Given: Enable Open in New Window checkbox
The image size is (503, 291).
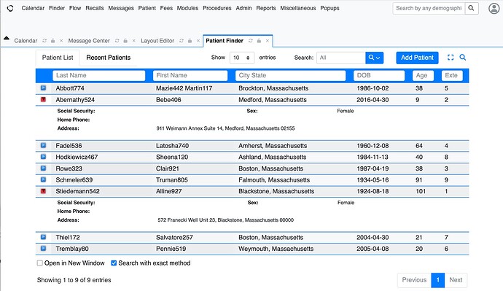Looking at the screenshot, I should (x=40, y=263).
